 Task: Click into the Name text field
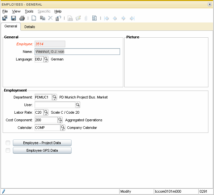(77, 52)
